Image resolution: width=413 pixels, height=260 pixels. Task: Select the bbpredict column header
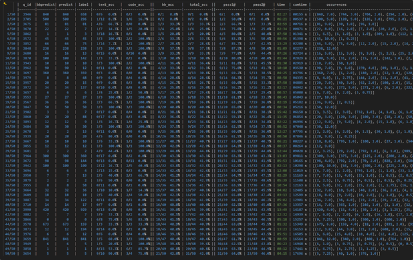(46, 5)
